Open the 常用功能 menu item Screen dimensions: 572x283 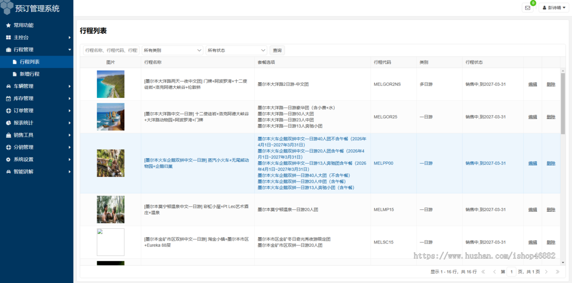(37, 25)
